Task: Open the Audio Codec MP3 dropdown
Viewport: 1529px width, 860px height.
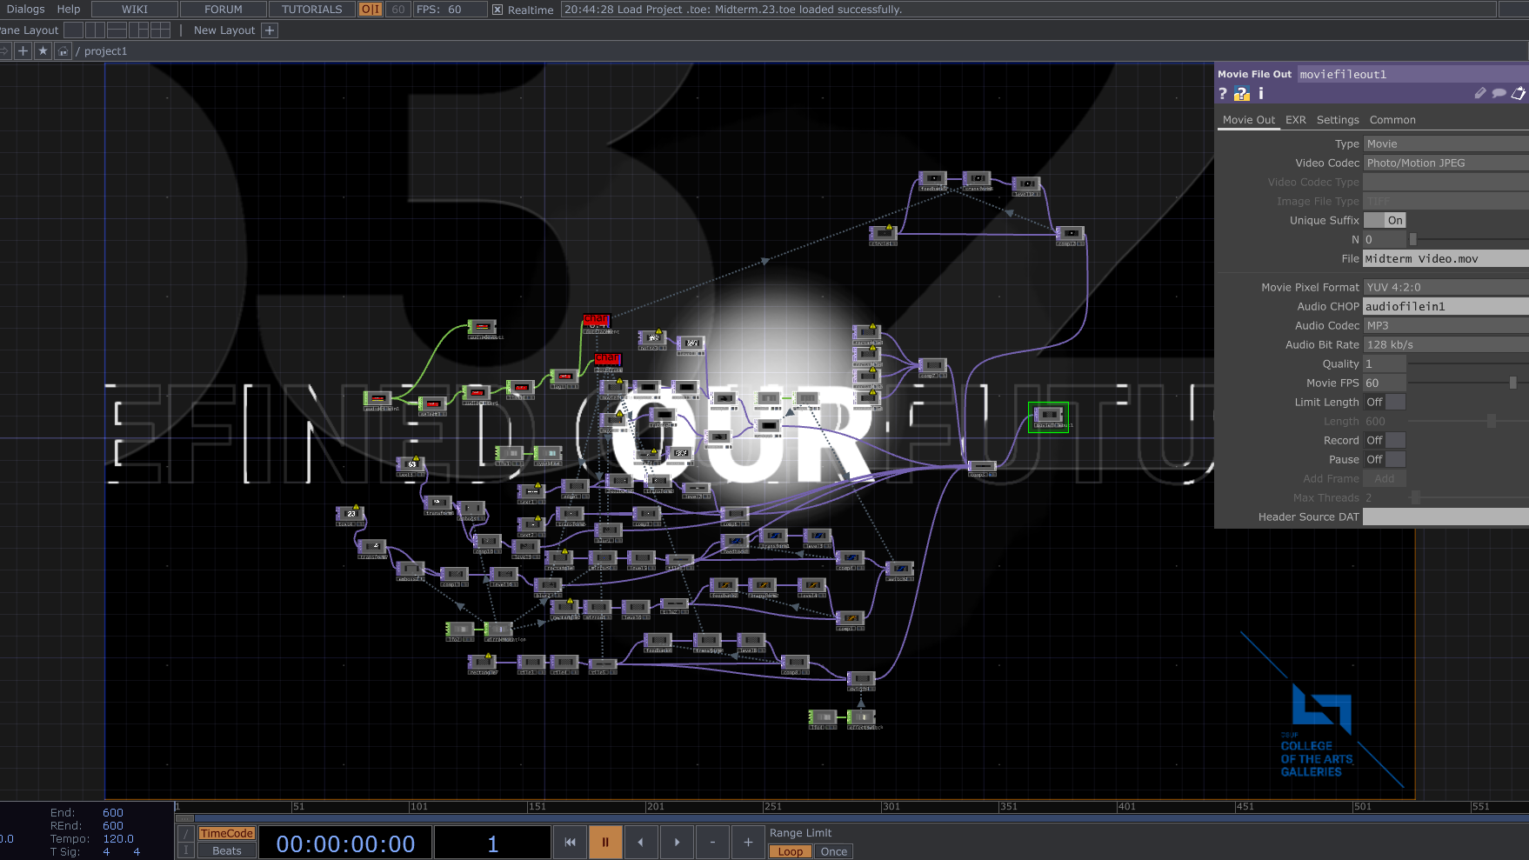Action: click(x=1446, y=326)
